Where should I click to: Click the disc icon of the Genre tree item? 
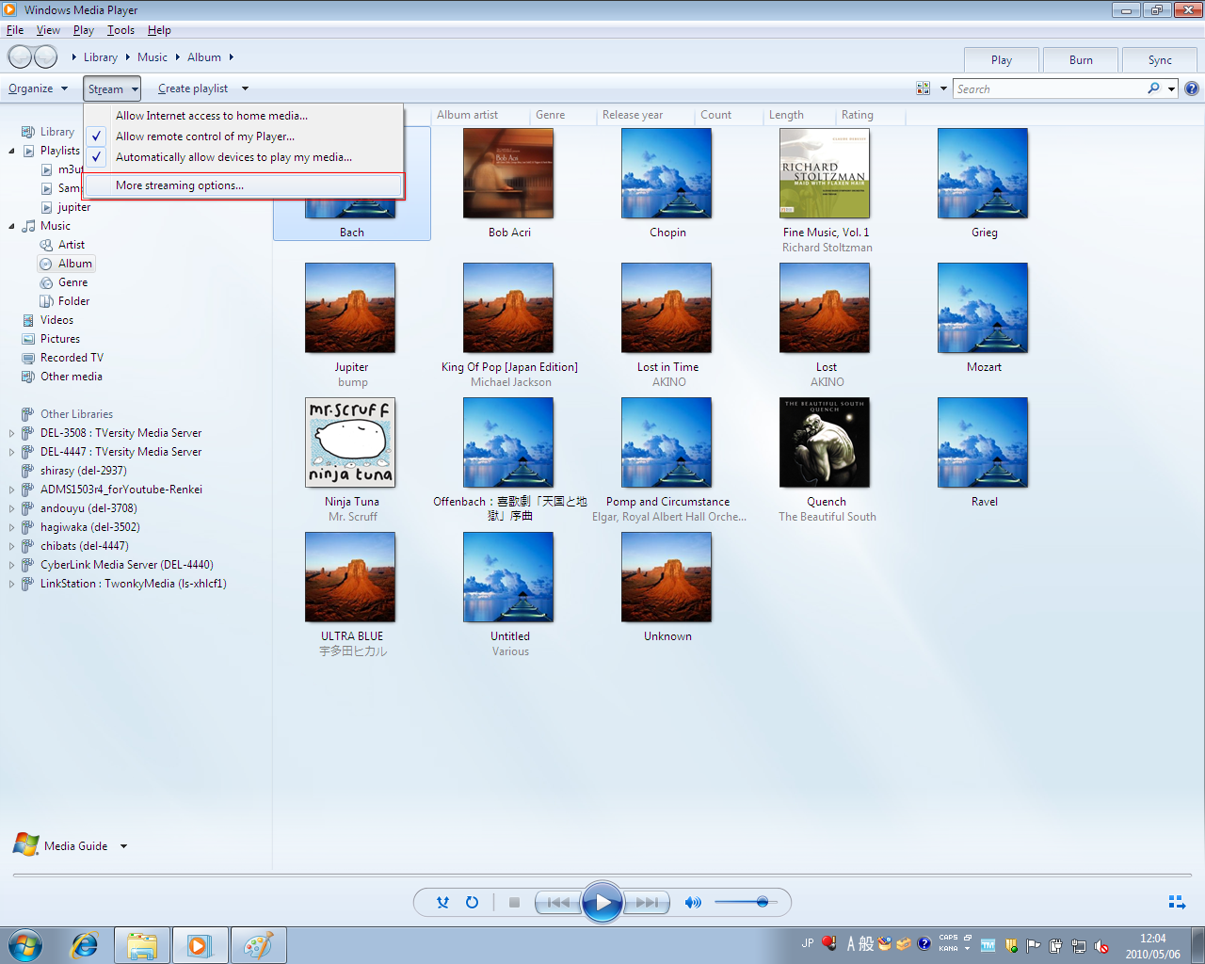pos(46,282)
